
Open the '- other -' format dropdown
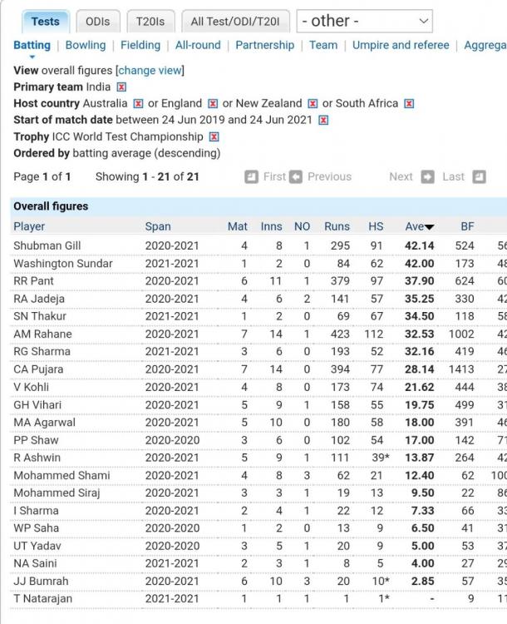point(364,21)
